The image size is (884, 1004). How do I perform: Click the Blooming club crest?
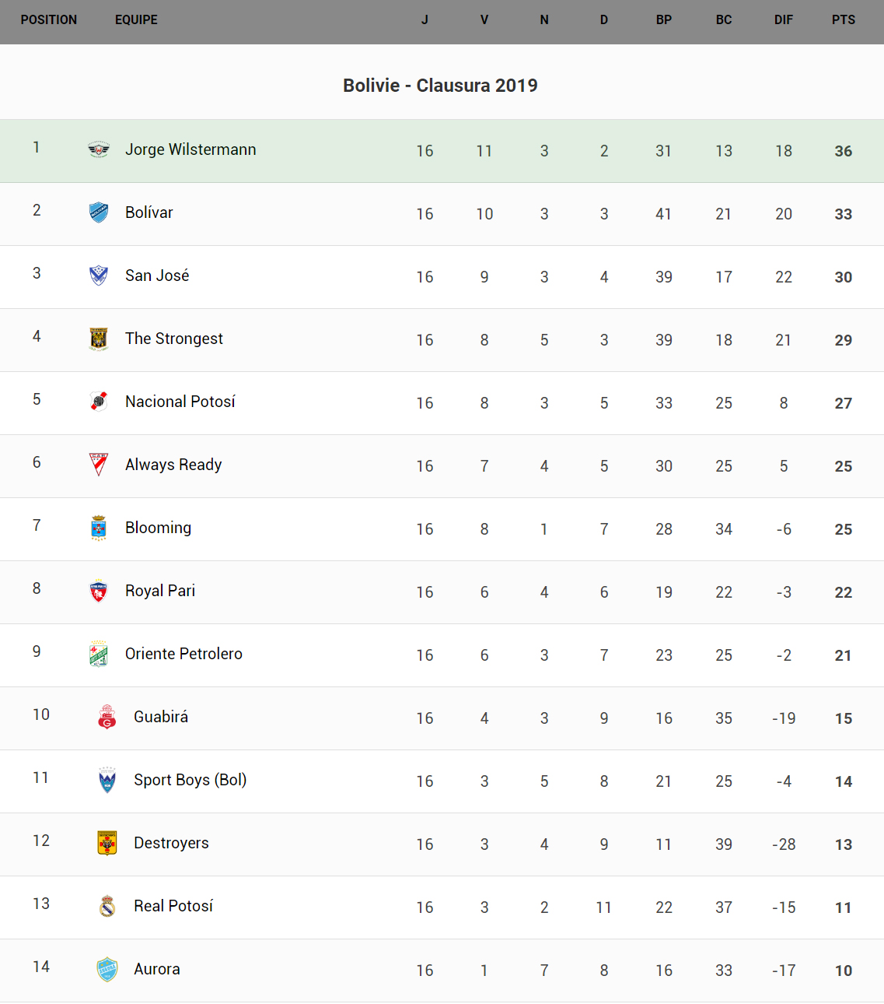99,528
